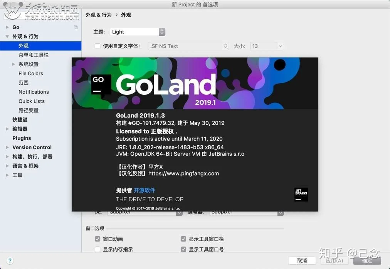Select the Go tree item

16,27
